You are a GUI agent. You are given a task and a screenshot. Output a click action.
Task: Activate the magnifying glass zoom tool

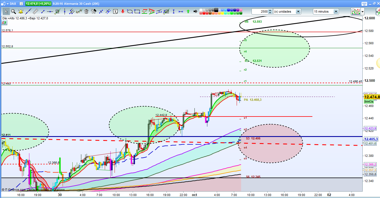tap(13, 11)
